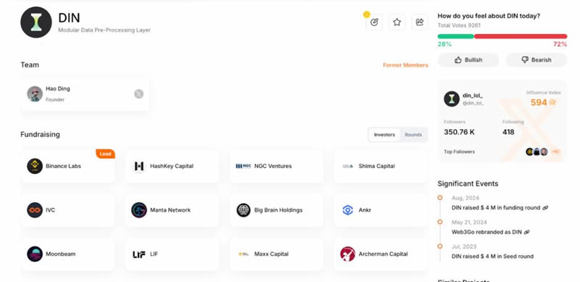
Task: Select the Investors tab
Action: tap(384, 135)
